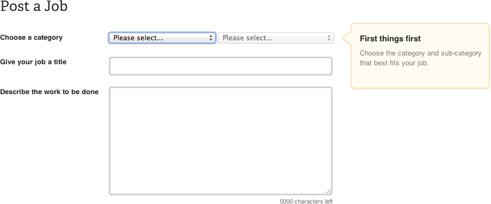Click the 'Please select...' text in the sub-category box
This screenshot has width=491, height=204.
click(247, 38)
